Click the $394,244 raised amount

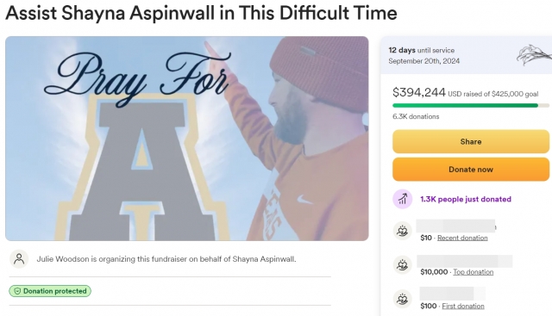pos(419,92)
